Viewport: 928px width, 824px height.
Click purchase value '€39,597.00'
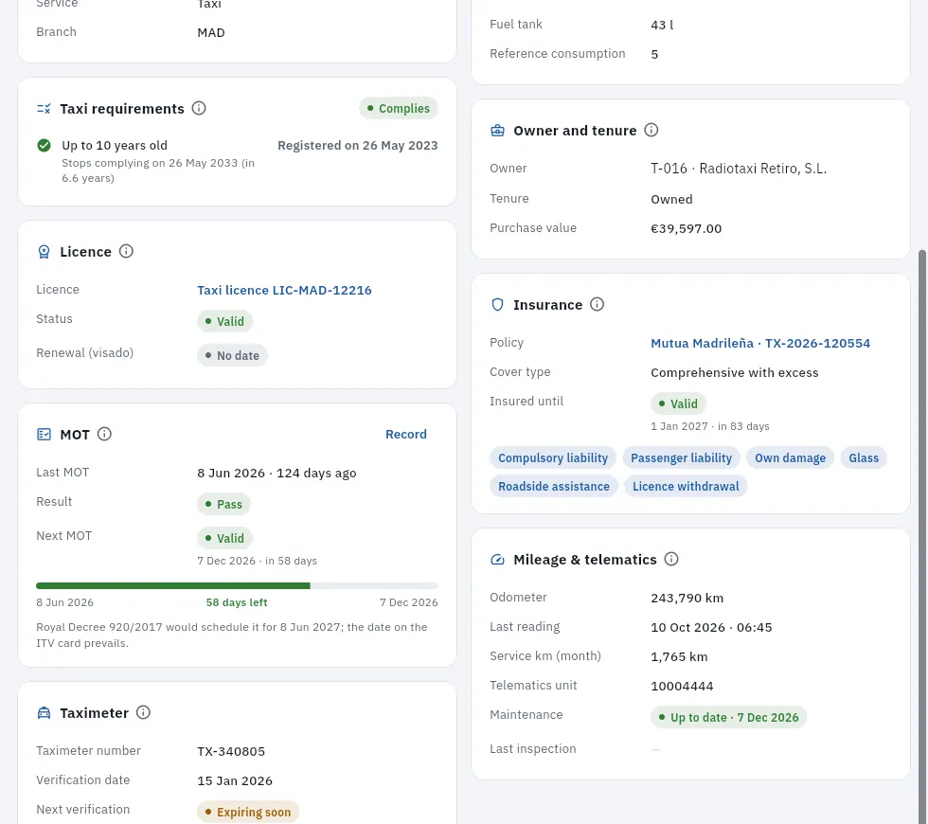pos(686,228)
